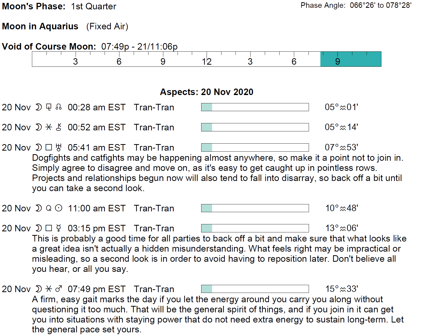Click the Mercury glyph in the 03:15 pm row
The height and width of the screenshot is (336, 425).
coord(59,228)
